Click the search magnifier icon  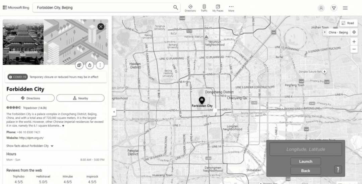(x=175, y=8)
